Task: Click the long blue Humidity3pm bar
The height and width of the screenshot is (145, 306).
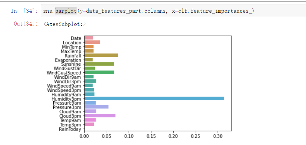Action: [x=154, y=99]
